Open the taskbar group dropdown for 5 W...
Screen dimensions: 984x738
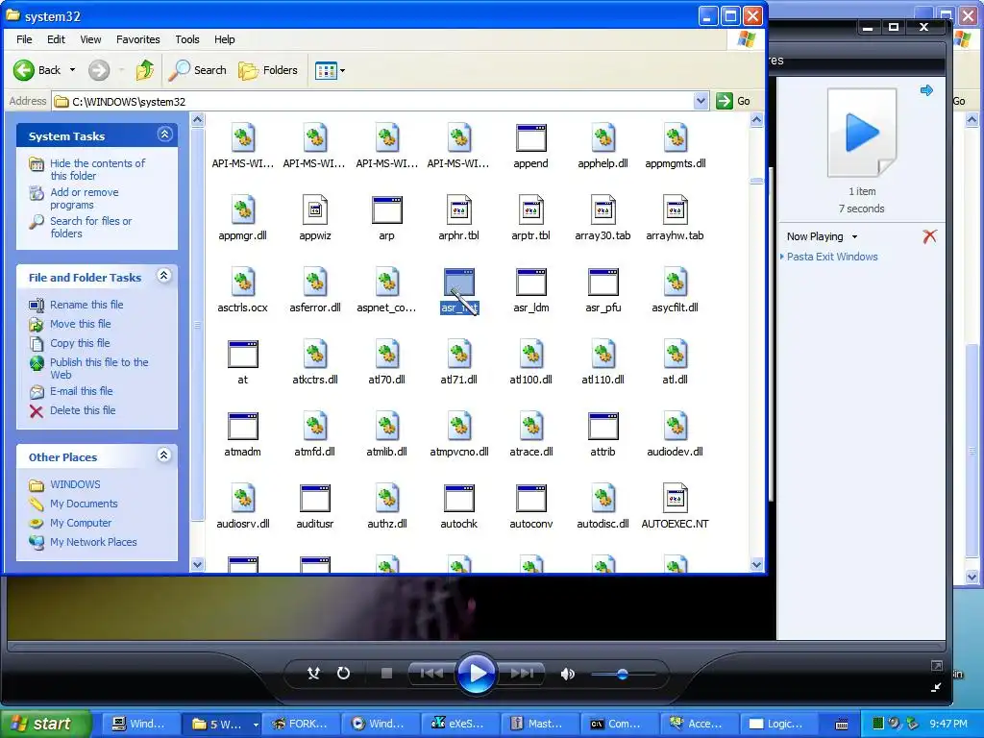[256, 725]
